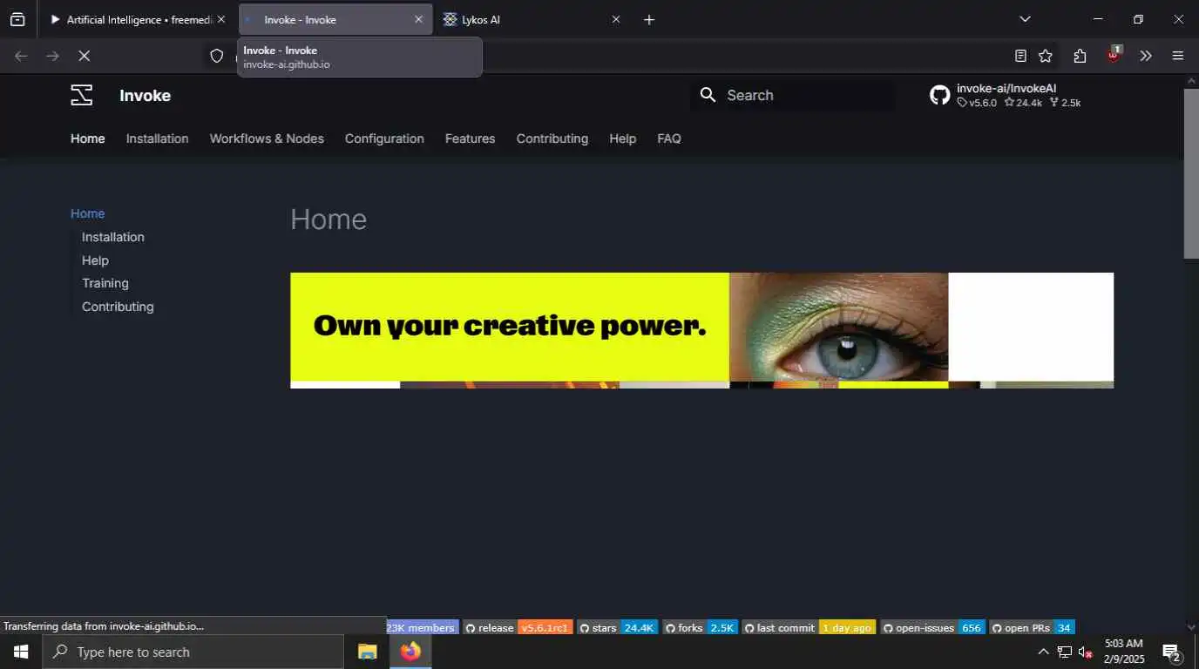
Task: Open the Extensions puzzle icon
Action: [1080, 56]
